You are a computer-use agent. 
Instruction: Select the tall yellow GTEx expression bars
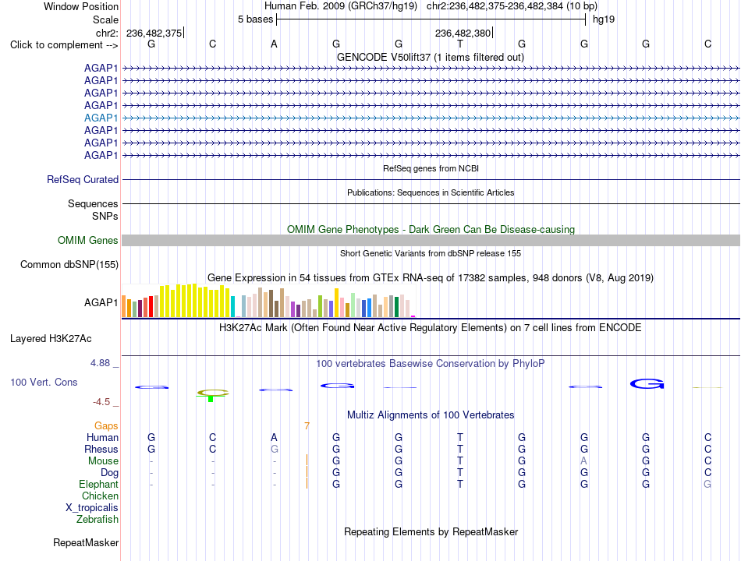(195, 300)
